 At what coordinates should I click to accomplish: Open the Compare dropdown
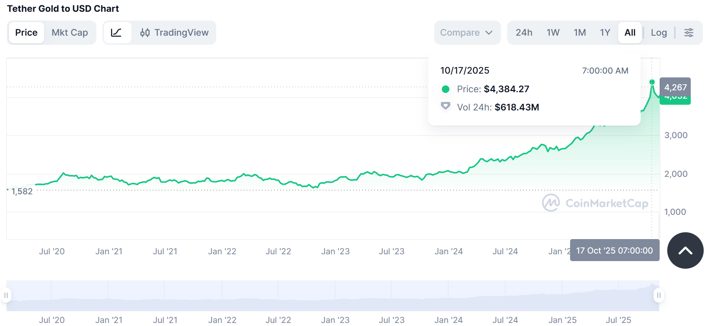point(460,33)
